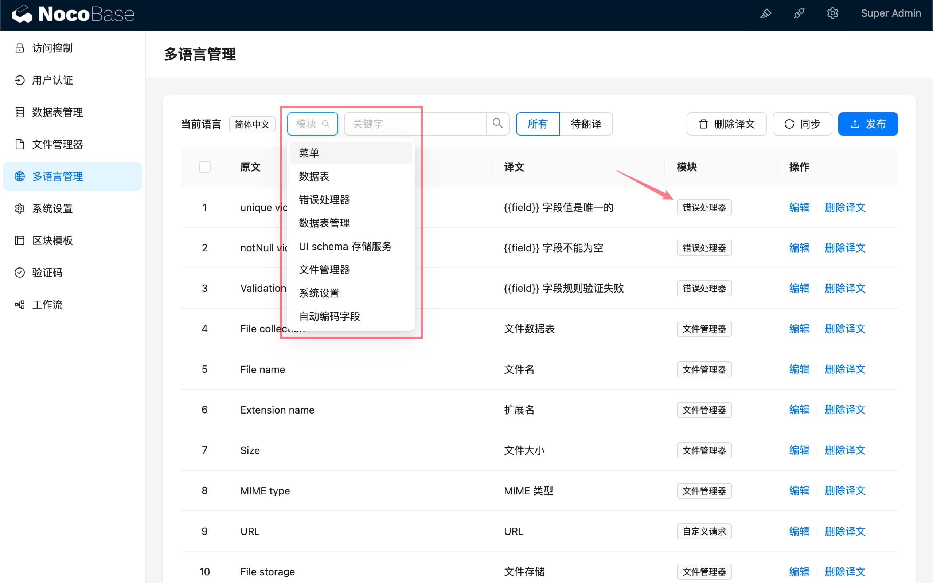Open 验证码 in the sidebar
Viewport: 933px width, 583px height.
(x=47, y=273)
